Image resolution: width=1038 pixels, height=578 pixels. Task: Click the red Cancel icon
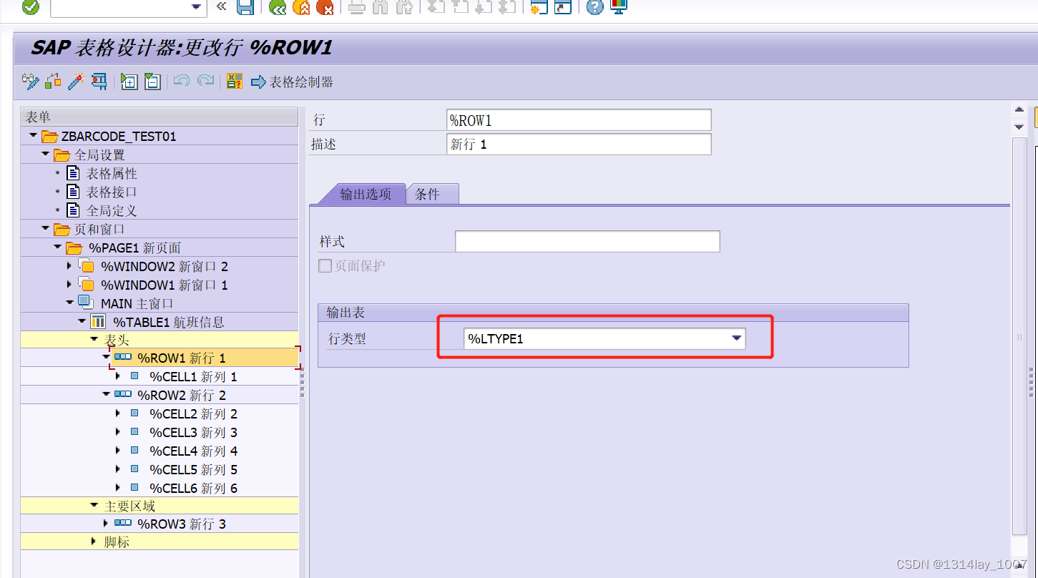point(325,7)
